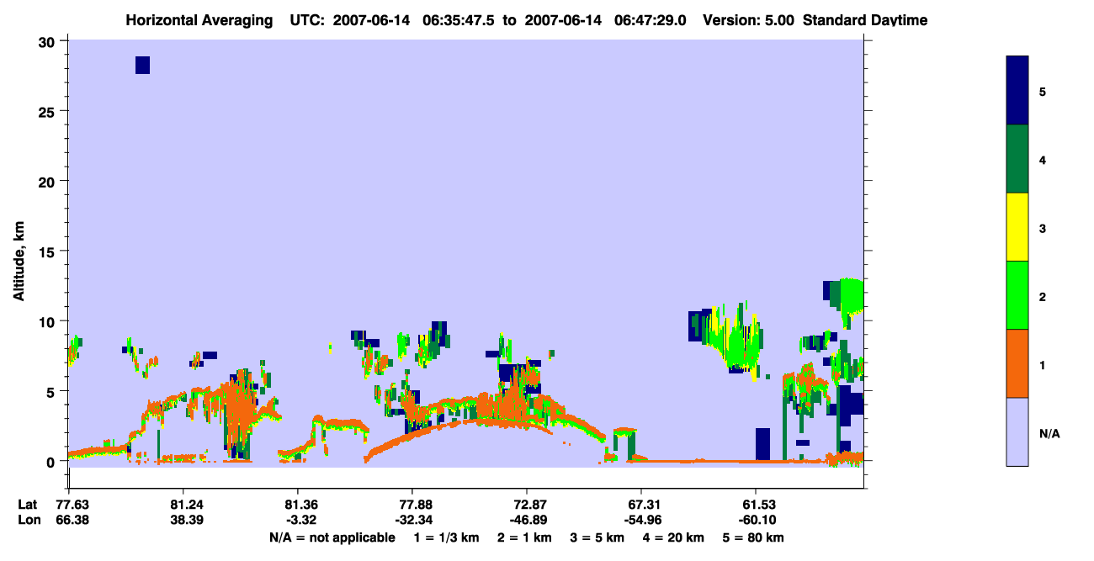This screenshot has height=561, width=1094.
Task: Click the dark blue level 5 color swatch
Action: coord(1017,91)
